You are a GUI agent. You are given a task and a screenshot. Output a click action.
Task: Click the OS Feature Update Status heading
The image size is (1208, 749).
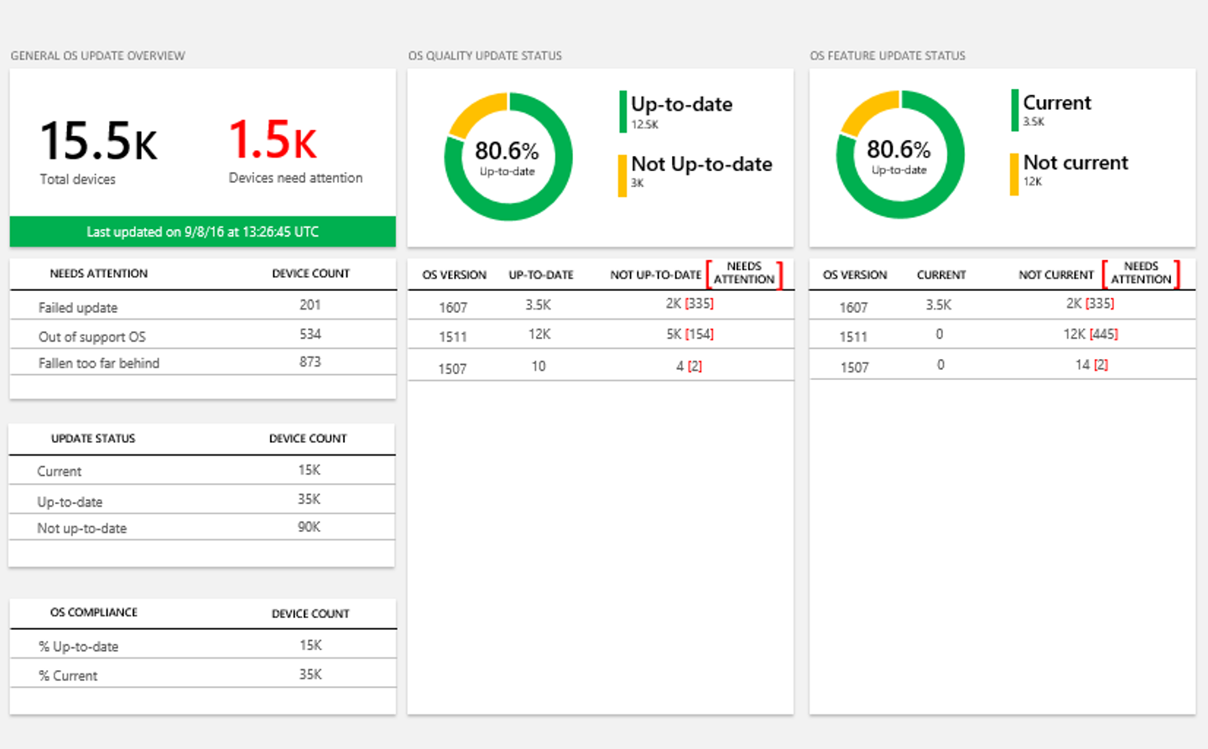pyautogui.click(x=888, y=55)
